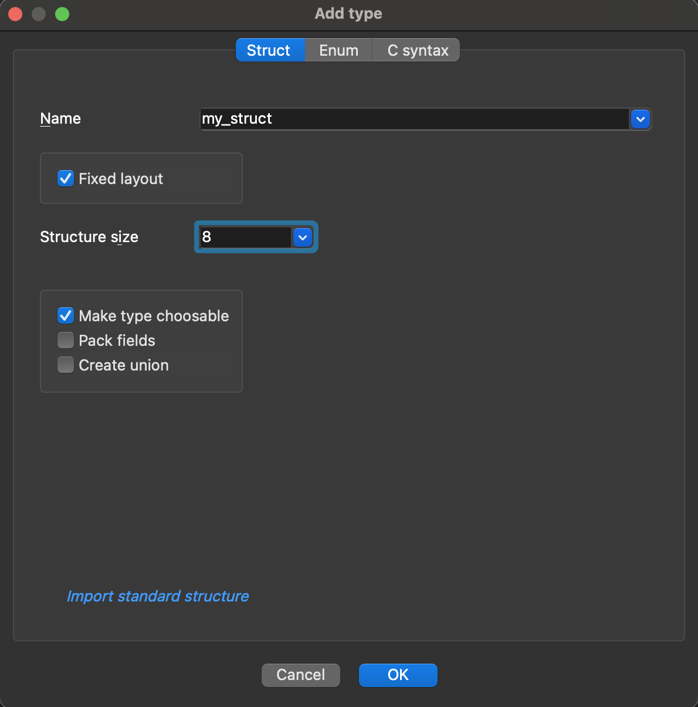Viewport: 698px width, 707px height.
Task: Click the Name label
Action: (60, 118)
